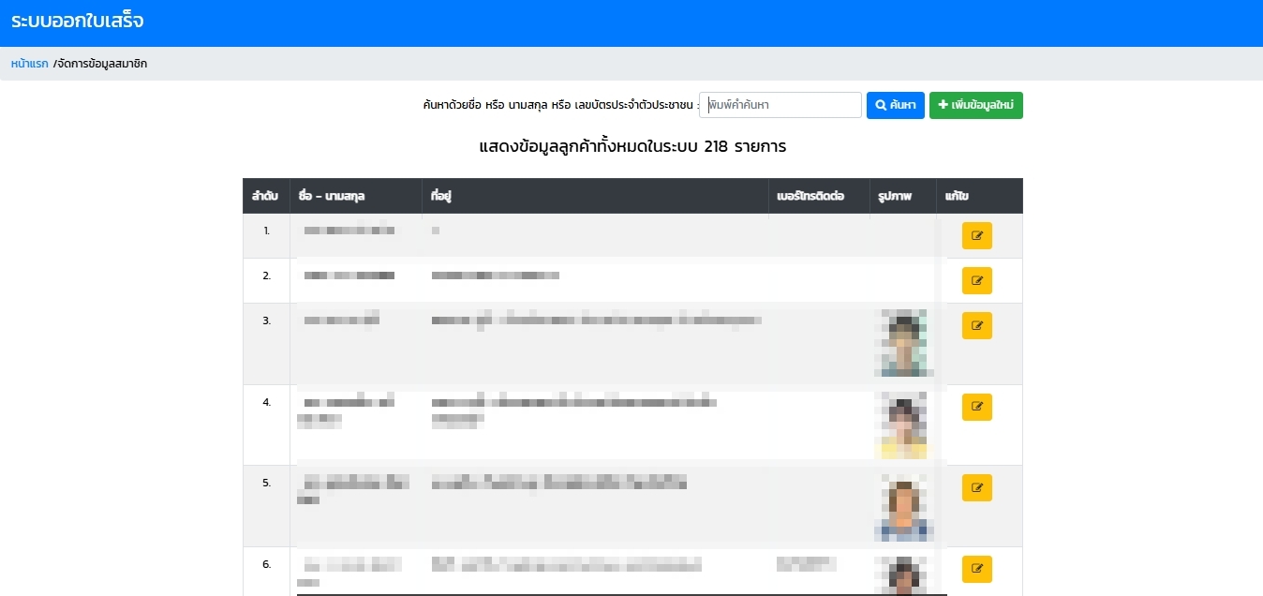This screenshot has width=1263, height=596.
Task: Click the edit icon for row 6
Action: [976, 568]
